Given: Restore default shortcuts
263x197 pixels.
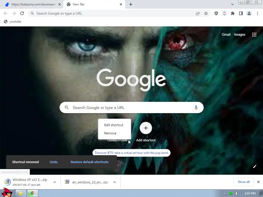Looking at the screenshot, I should point(89,162).
